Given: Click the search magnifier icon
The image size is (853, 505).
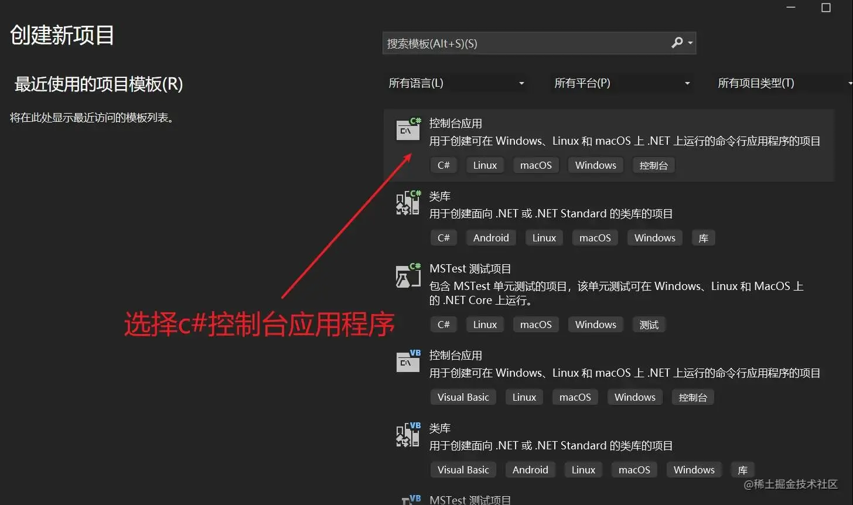Looking at the screenshot, I should [677, 43].
